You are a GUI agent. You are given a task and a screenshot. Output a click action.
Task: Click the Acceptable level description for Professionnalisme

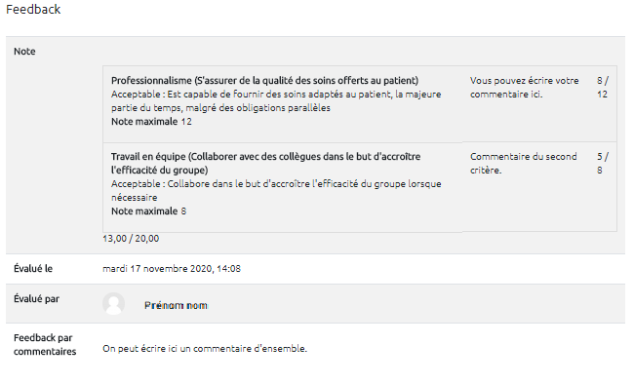coord(276,101)
